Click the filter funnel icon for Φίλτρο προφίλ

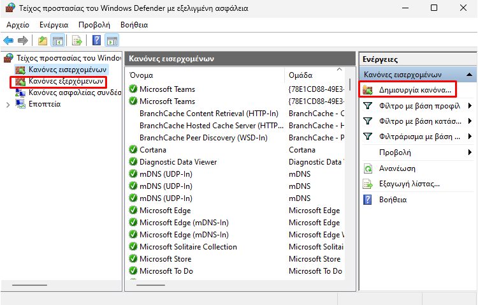[x=368, y=106]
